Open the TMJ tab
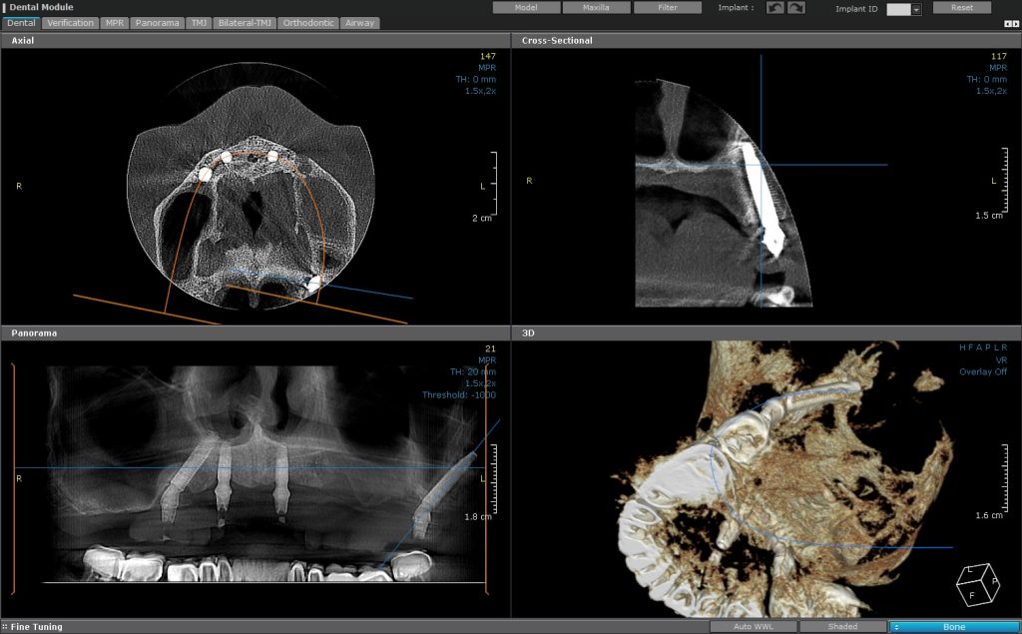The height and width of the screenshot is (634, 1022). point(202,22)
